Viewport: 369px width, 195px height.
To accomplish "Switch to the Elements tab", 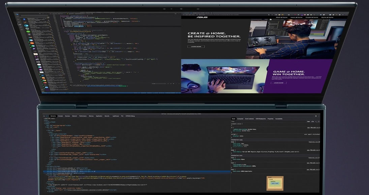I will click(x=53, y=116).
